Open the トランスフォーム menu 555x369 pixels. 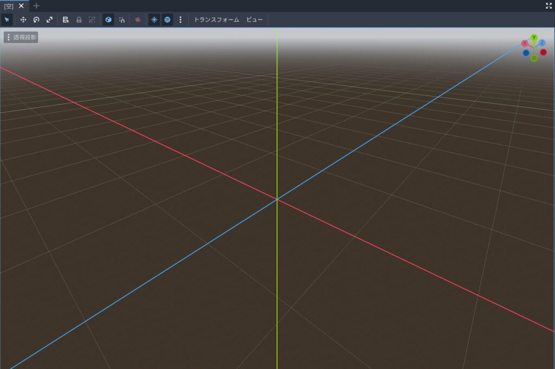click(216, 20)
